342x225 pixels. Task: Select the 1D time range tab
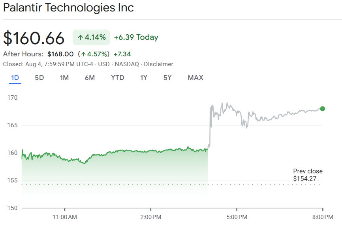coord(15,78)
